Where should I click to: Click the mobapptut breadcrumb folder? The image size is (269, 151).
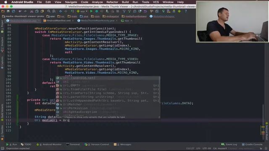111,16
